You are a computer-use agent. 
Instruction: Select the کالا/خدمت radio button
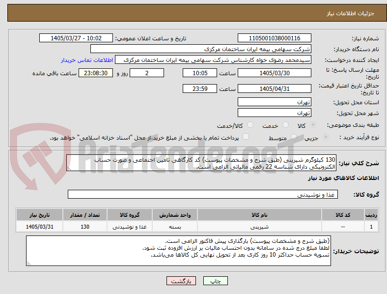(x=250, y=125)
